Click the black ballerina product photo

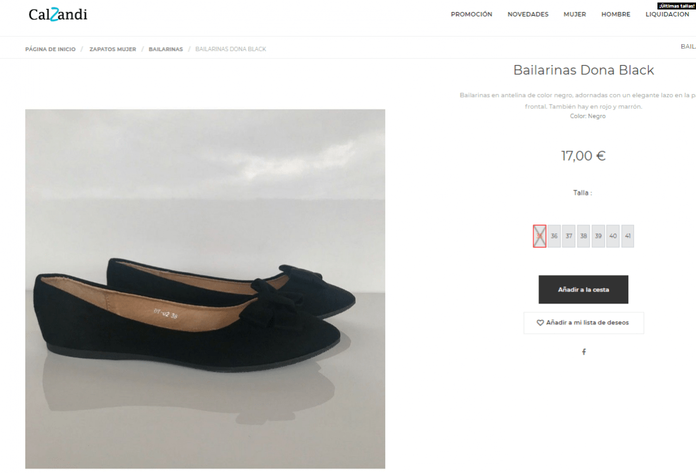[205, 289]
